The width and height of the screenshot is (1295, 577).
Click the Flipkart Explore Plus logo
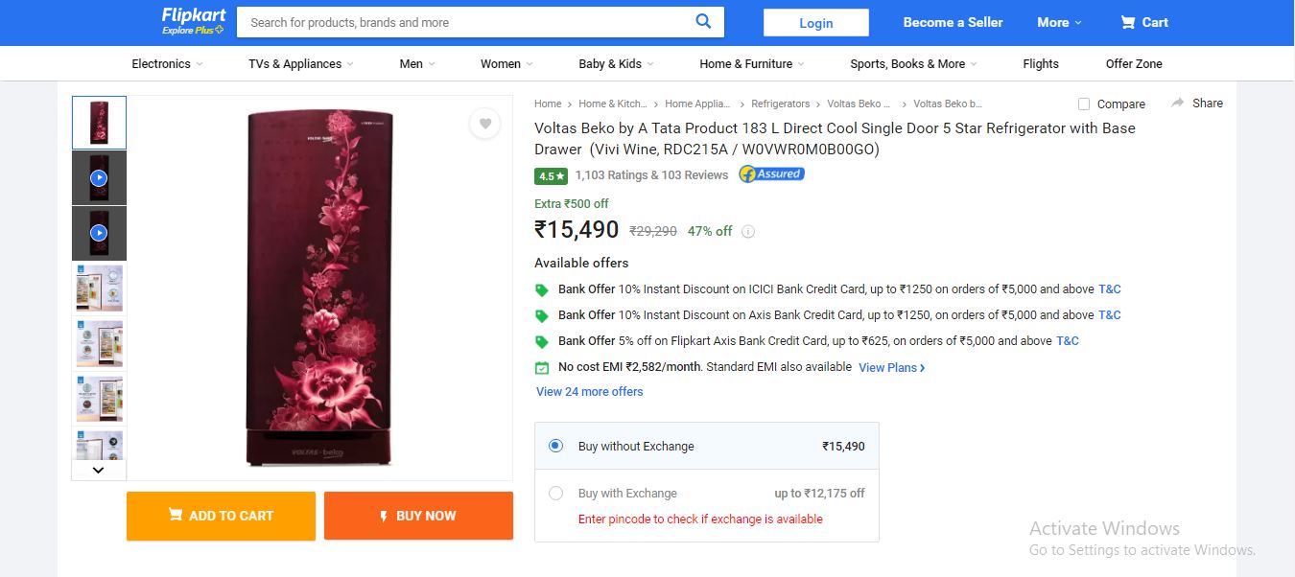click(193, 21)
